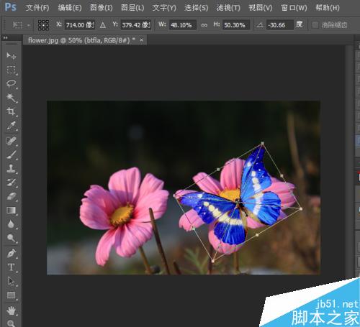Select the Horizontal Type tool
This screenshot has height=327, width=360.
point(11,267)
